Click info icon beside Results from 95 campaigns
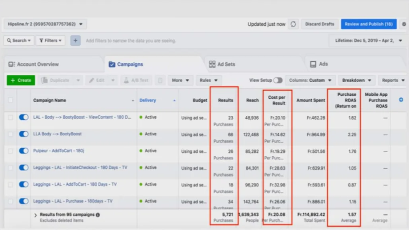The image size is (409, 230). tap(98, 215)
